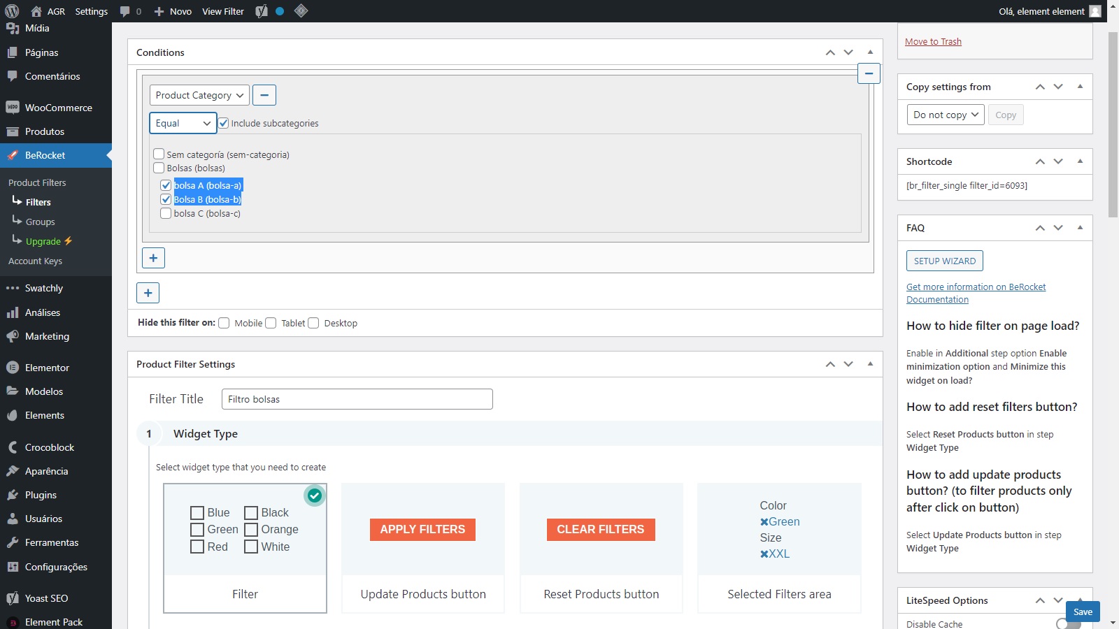This screenshot has height=629, width=1119.
Task: Open the Mídia section icon
Action: click(x=12, y=28)
